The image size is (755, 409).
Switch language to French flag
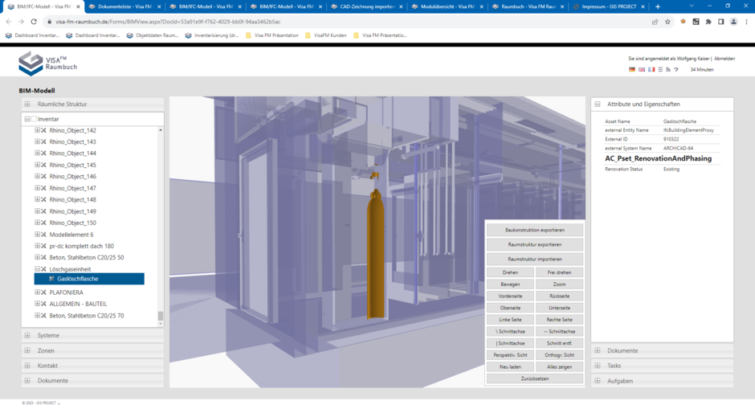651,69
